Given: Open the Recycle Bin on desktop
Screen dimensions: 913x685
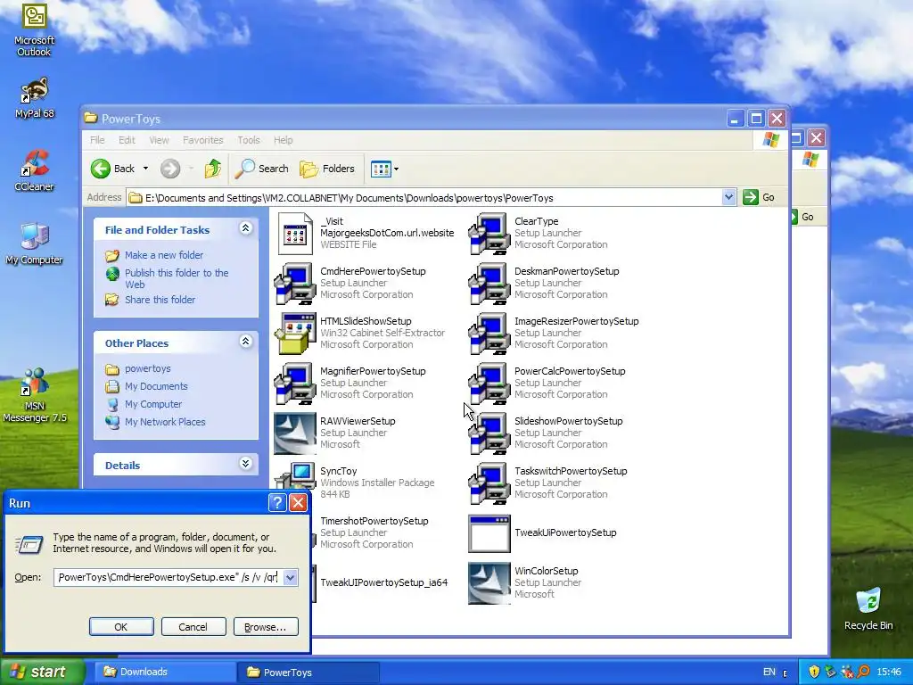Looking at the screenshot, I should coord(868,602).
